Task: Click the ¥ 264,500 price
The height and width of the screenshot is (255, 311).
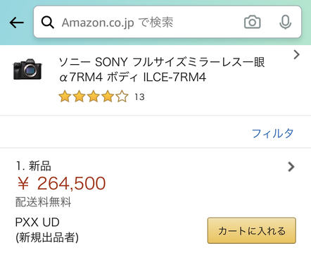Action: [x=61, y=183]
